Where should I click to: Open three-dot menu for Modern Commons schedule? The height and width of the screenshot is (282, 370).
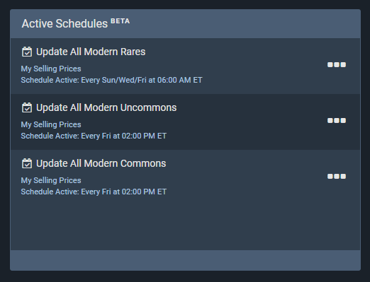click(x=337, y=176)
